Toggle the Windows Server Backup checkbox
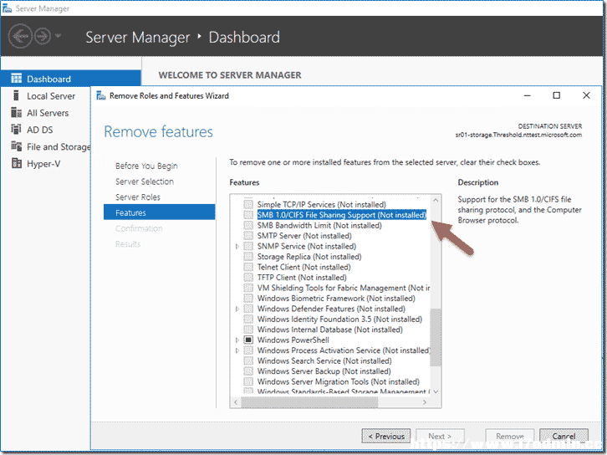Viewport: 607px width, 455px height. (248, 371)
